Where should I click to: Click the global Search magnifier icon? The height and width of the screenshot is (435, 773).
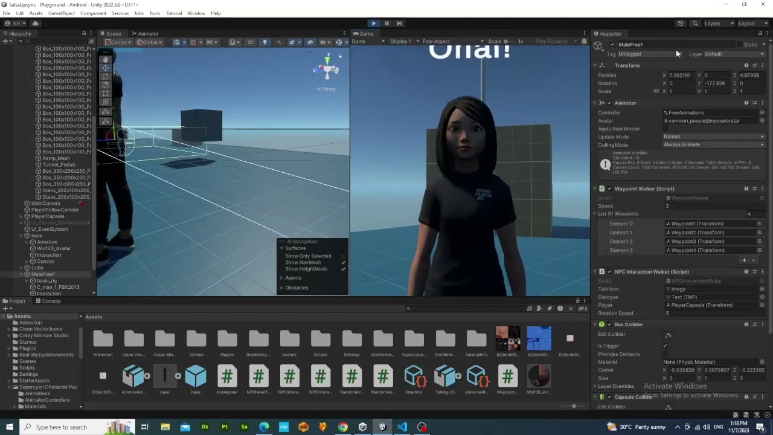695,24
